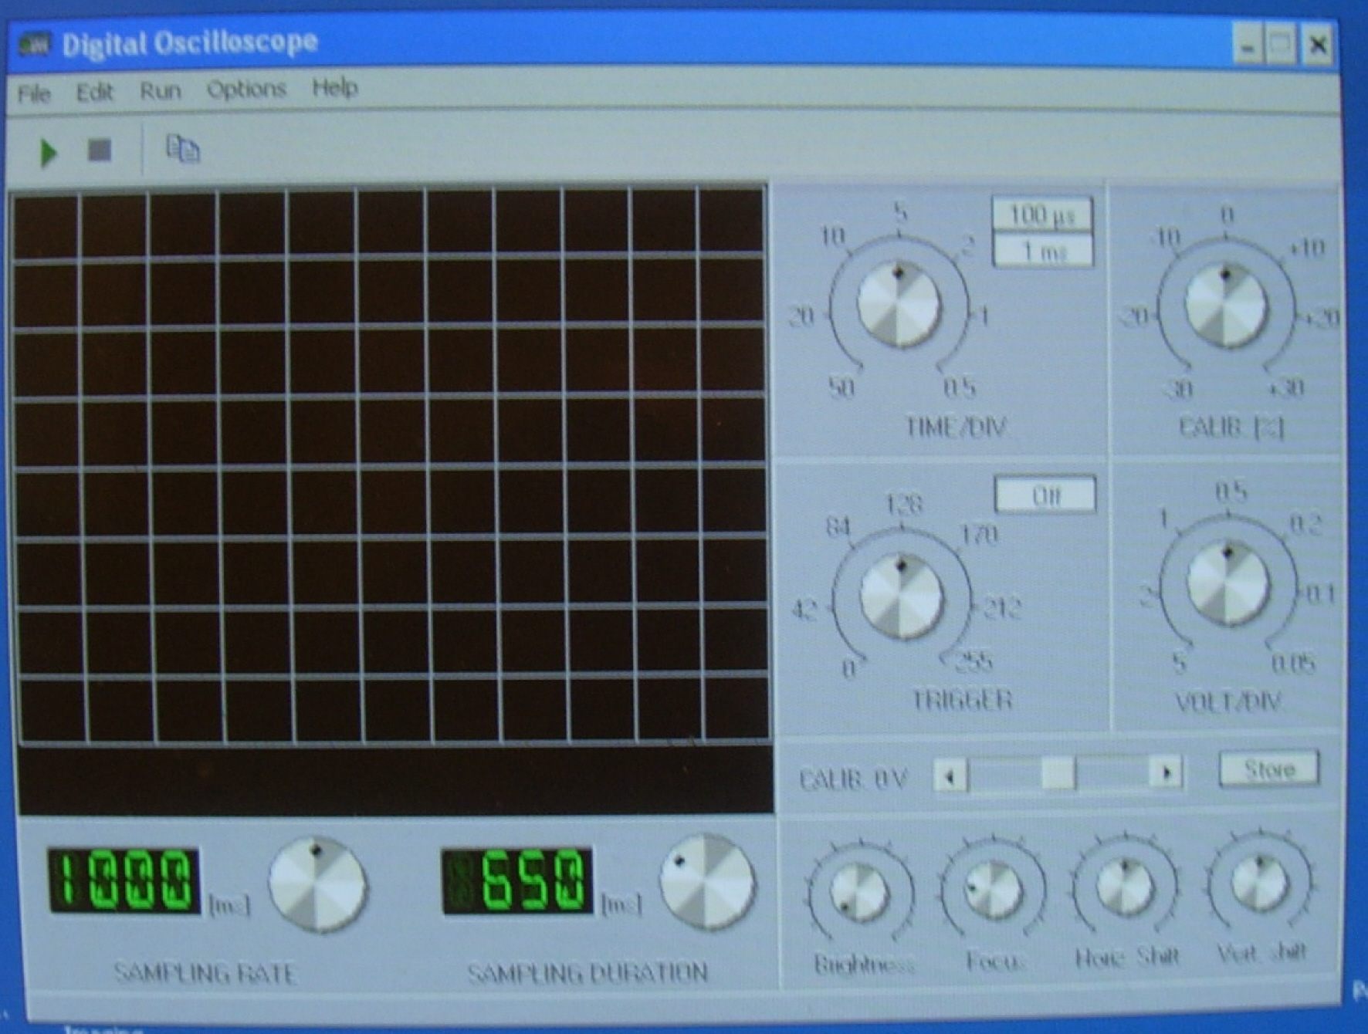This screenshot has width=1368, height=1034.
Task: Select the 1 ms time unit button
Action: [x=1042, y=251]
